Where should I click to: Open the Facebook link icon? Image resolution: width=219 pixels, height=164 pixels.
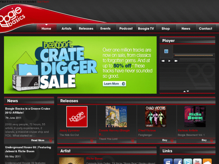tap(178, 161)
